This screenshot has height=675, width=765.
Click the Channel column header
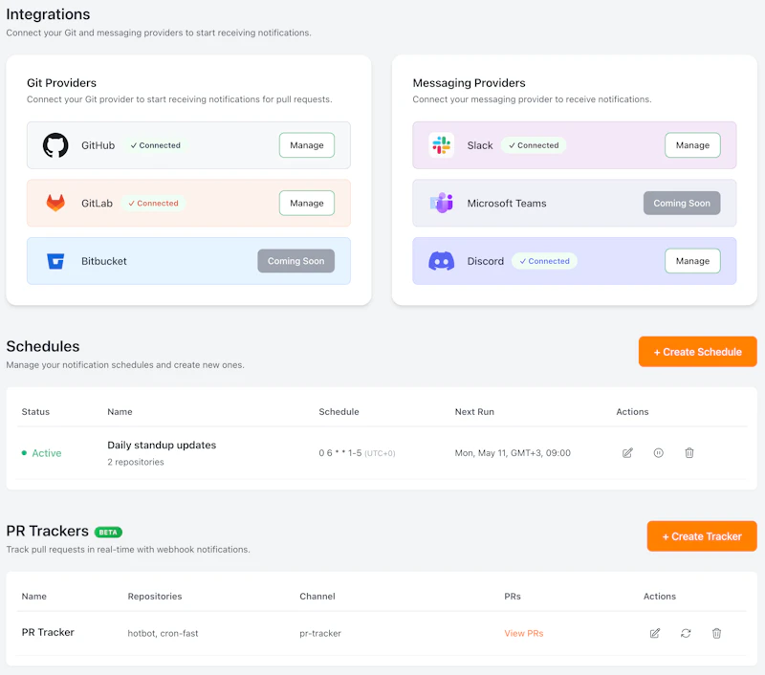317,596
